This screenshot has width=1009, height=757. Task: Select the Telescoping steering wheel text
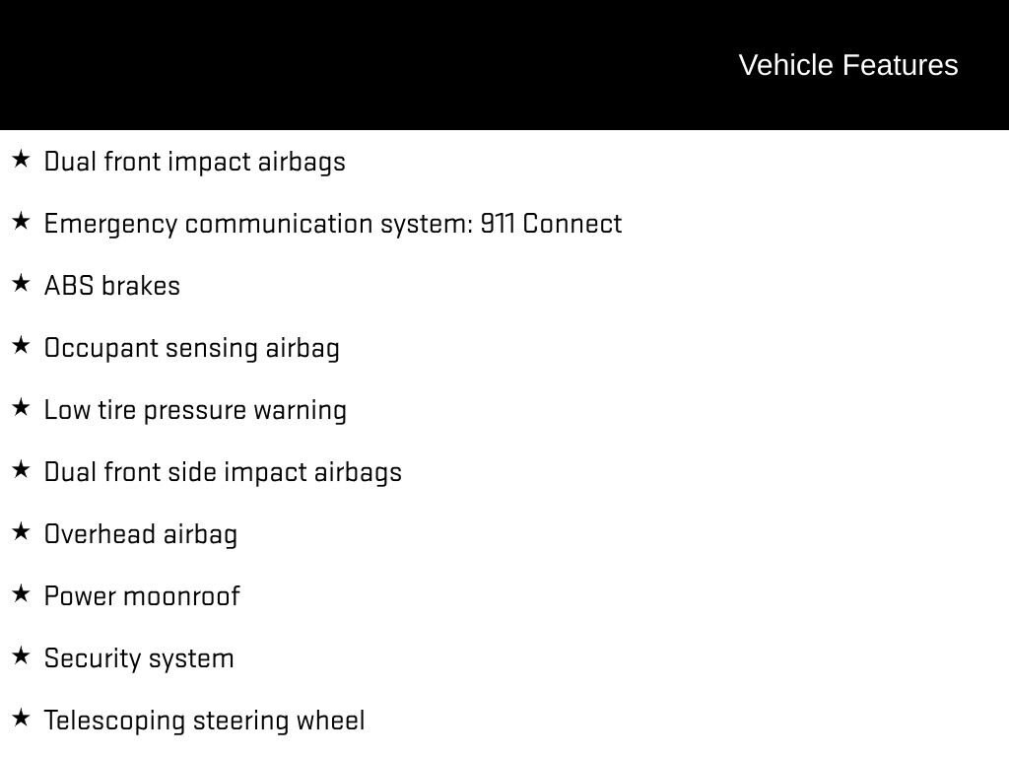tap(204, 721)
